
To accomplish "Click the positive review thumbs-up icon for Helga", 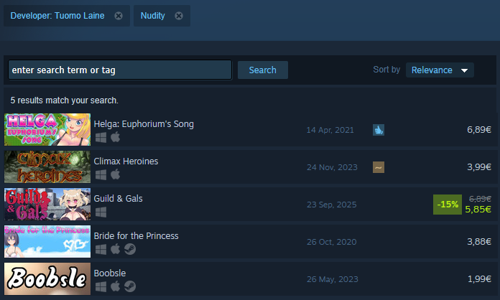I will (379, 130).
